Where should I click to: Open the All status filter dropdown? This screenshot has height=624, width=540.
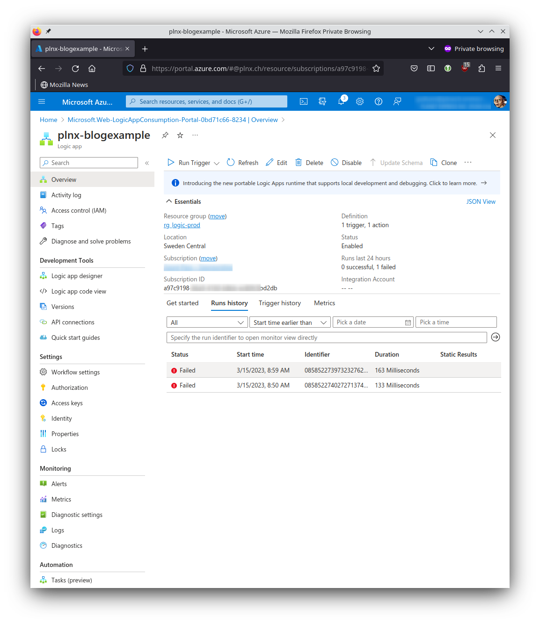point(207,323)
